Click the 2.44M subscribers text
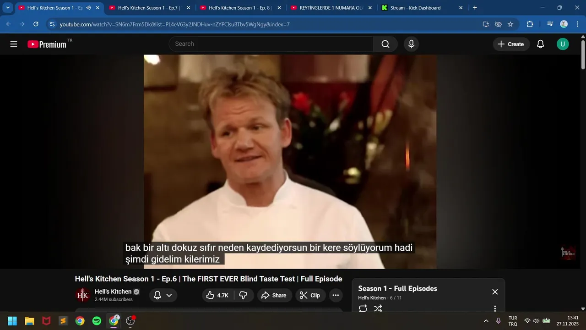 tap(114, 299)
